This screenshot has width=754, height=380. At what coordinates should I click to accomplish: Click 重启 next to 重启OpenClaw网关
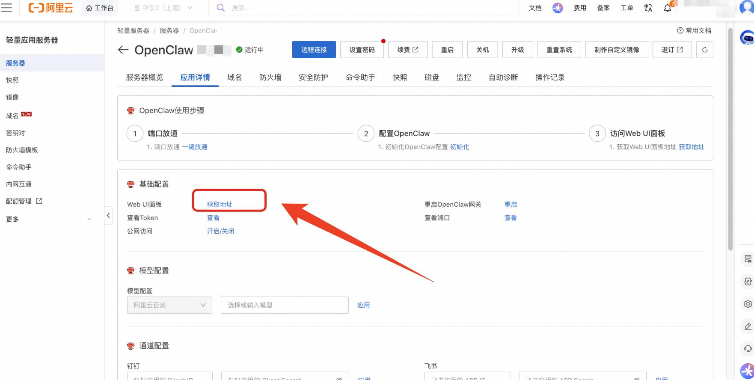pos(511,205)
